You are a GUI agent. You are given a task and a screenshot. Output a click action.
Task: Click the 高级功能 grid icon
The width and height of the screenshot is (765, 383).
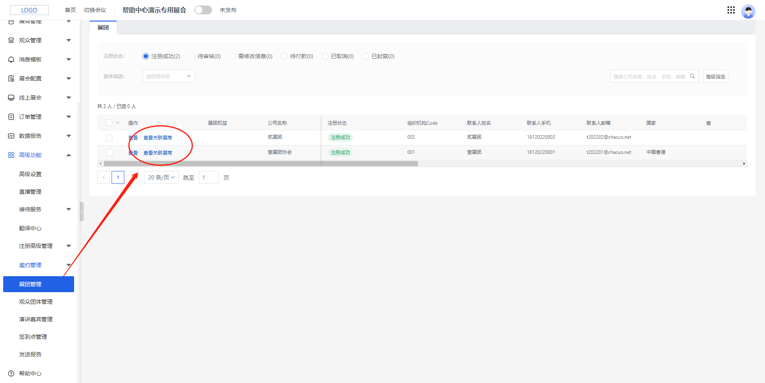point(11,155)
